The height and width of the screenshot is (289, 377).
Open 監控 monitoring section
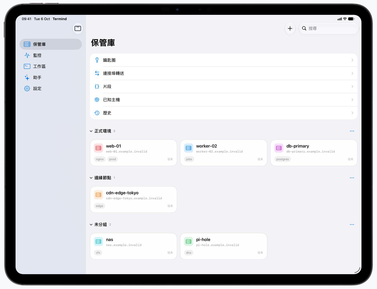[51, 55]
